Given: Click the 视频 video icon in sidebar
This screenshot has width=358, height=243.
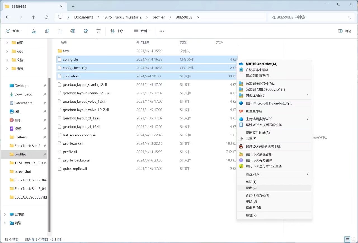Looking at the screenshot, I should (11, 129).
